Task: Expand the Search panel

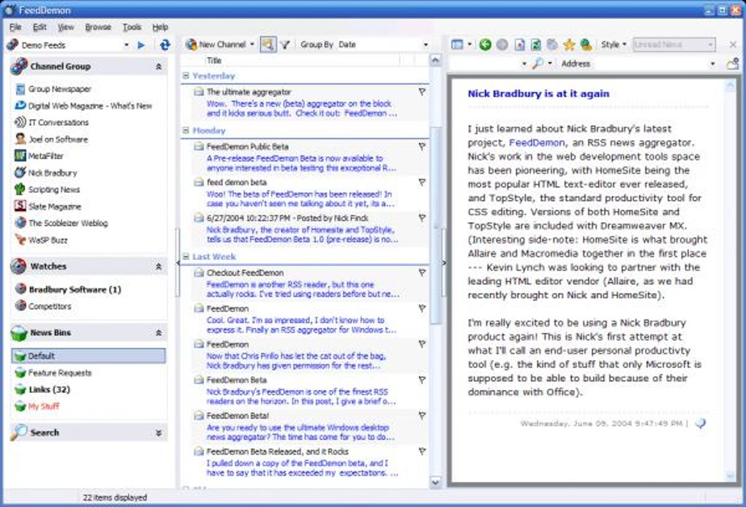Action: 159,432
